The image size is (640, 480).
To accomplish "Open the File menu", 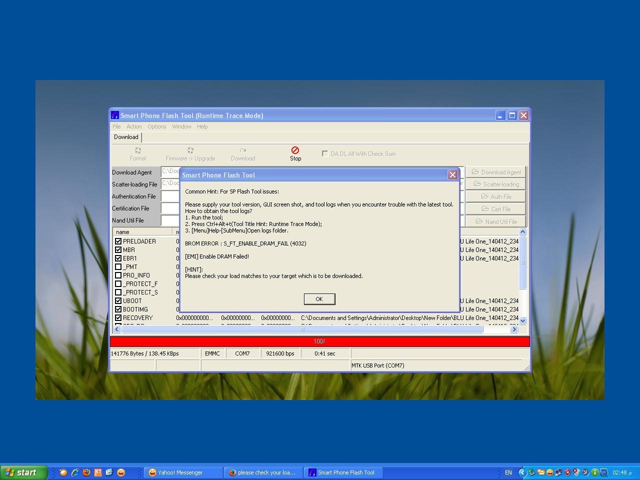I will click(116, 126).
